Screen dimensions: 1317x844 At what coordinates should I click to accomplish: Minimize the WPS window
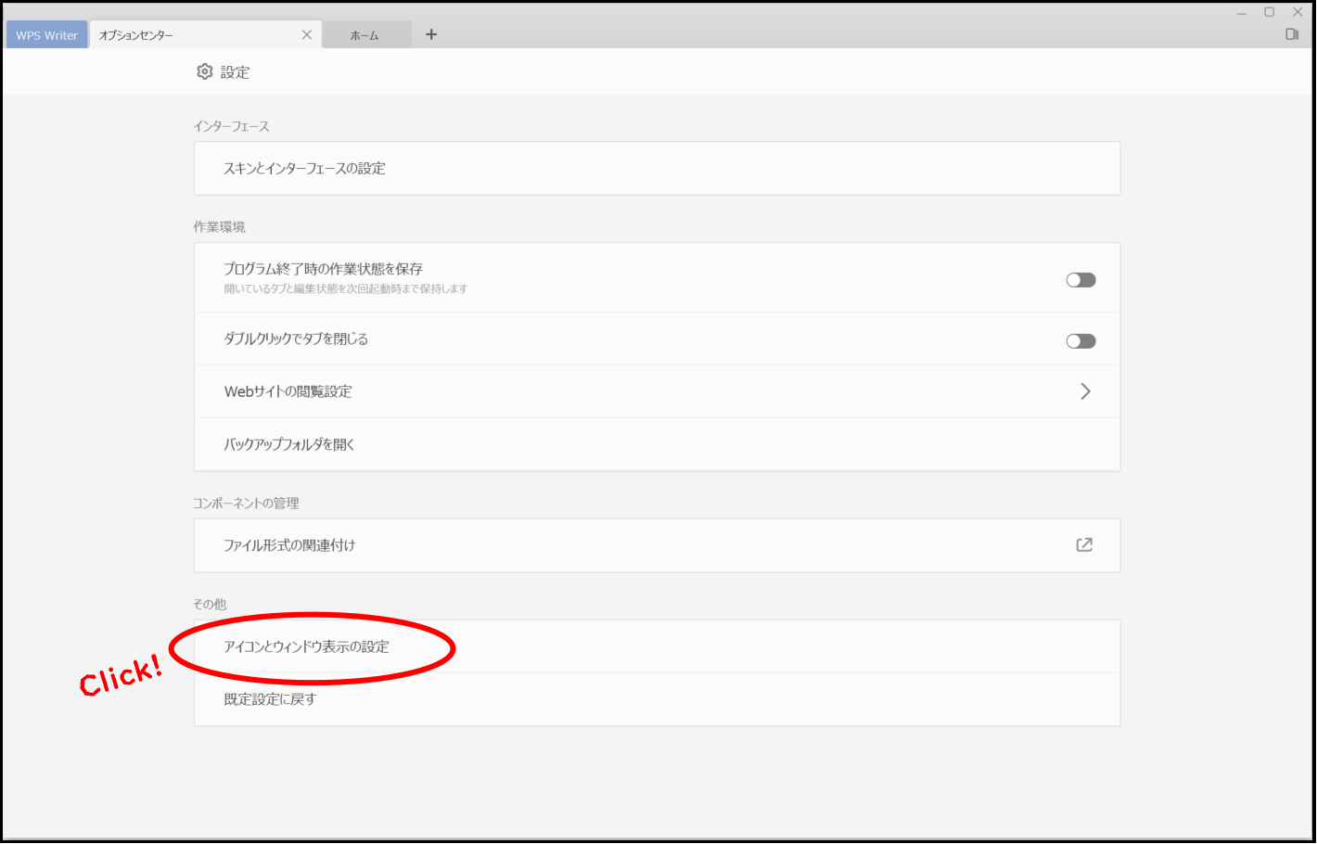[1241, 12]
